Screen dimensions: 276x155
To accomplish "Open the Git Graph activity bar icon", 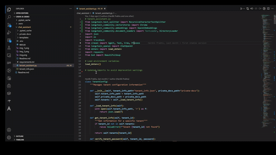I will pos(9,71).
